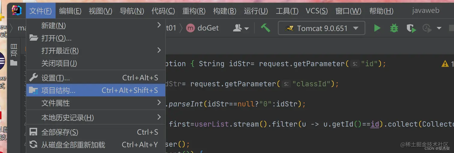Image resolution: width=454 pixels, height=153 pixels.
Task: Click the reload from disk icon
Action: click(x=33, y=145)
